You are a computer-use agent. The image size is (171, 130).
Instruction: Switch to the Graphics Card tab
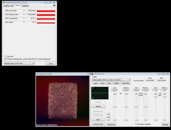(x=9, y=6)
